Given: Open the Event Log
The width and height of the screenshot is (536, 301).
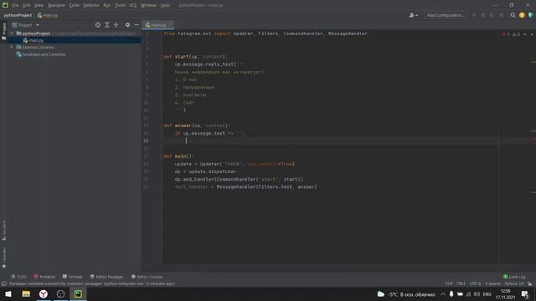Looking at the screenshot, I should coord(514,277).
